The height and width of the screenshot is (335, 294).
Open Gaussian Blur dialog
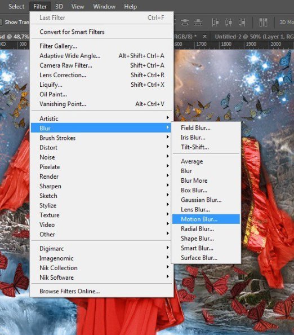point(206,200)
